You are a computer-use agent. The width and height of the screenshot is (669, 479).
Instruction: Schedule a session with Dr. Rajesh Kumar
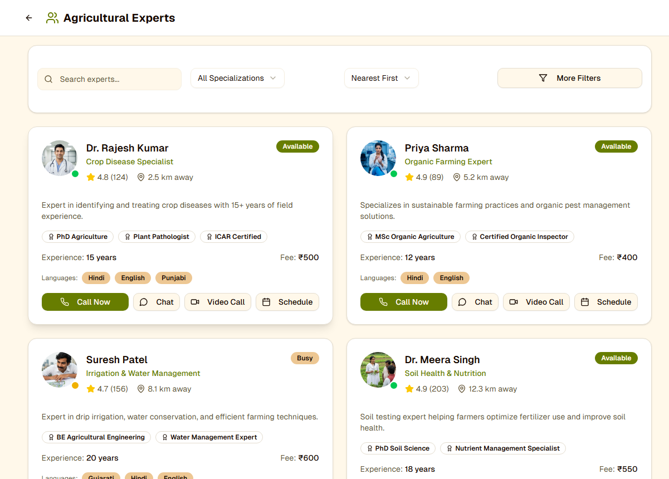(287, 302)
